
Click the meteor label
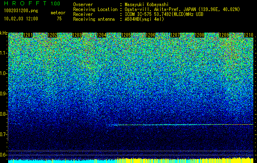tap(58, 13)
